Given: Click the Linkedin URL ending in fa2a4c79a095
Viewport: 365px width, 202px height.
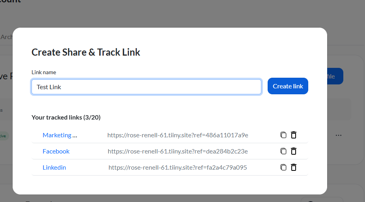Looking at the screenshot, I should [178, 167].
